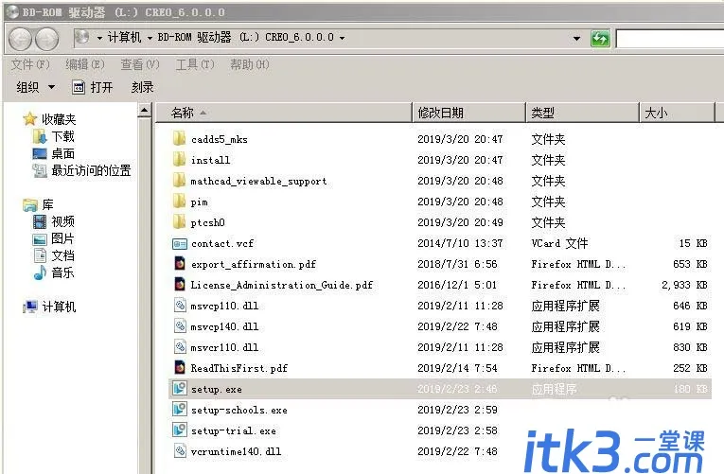Image resolution: width=724 pixels, height=474 pixels.
Task: Select the install folder icon
Action: (179, 159)
